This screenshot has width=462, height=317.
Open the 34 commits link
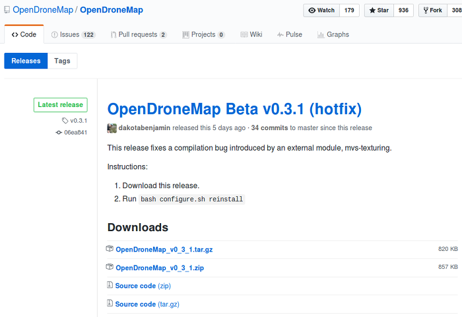[269, 127]
